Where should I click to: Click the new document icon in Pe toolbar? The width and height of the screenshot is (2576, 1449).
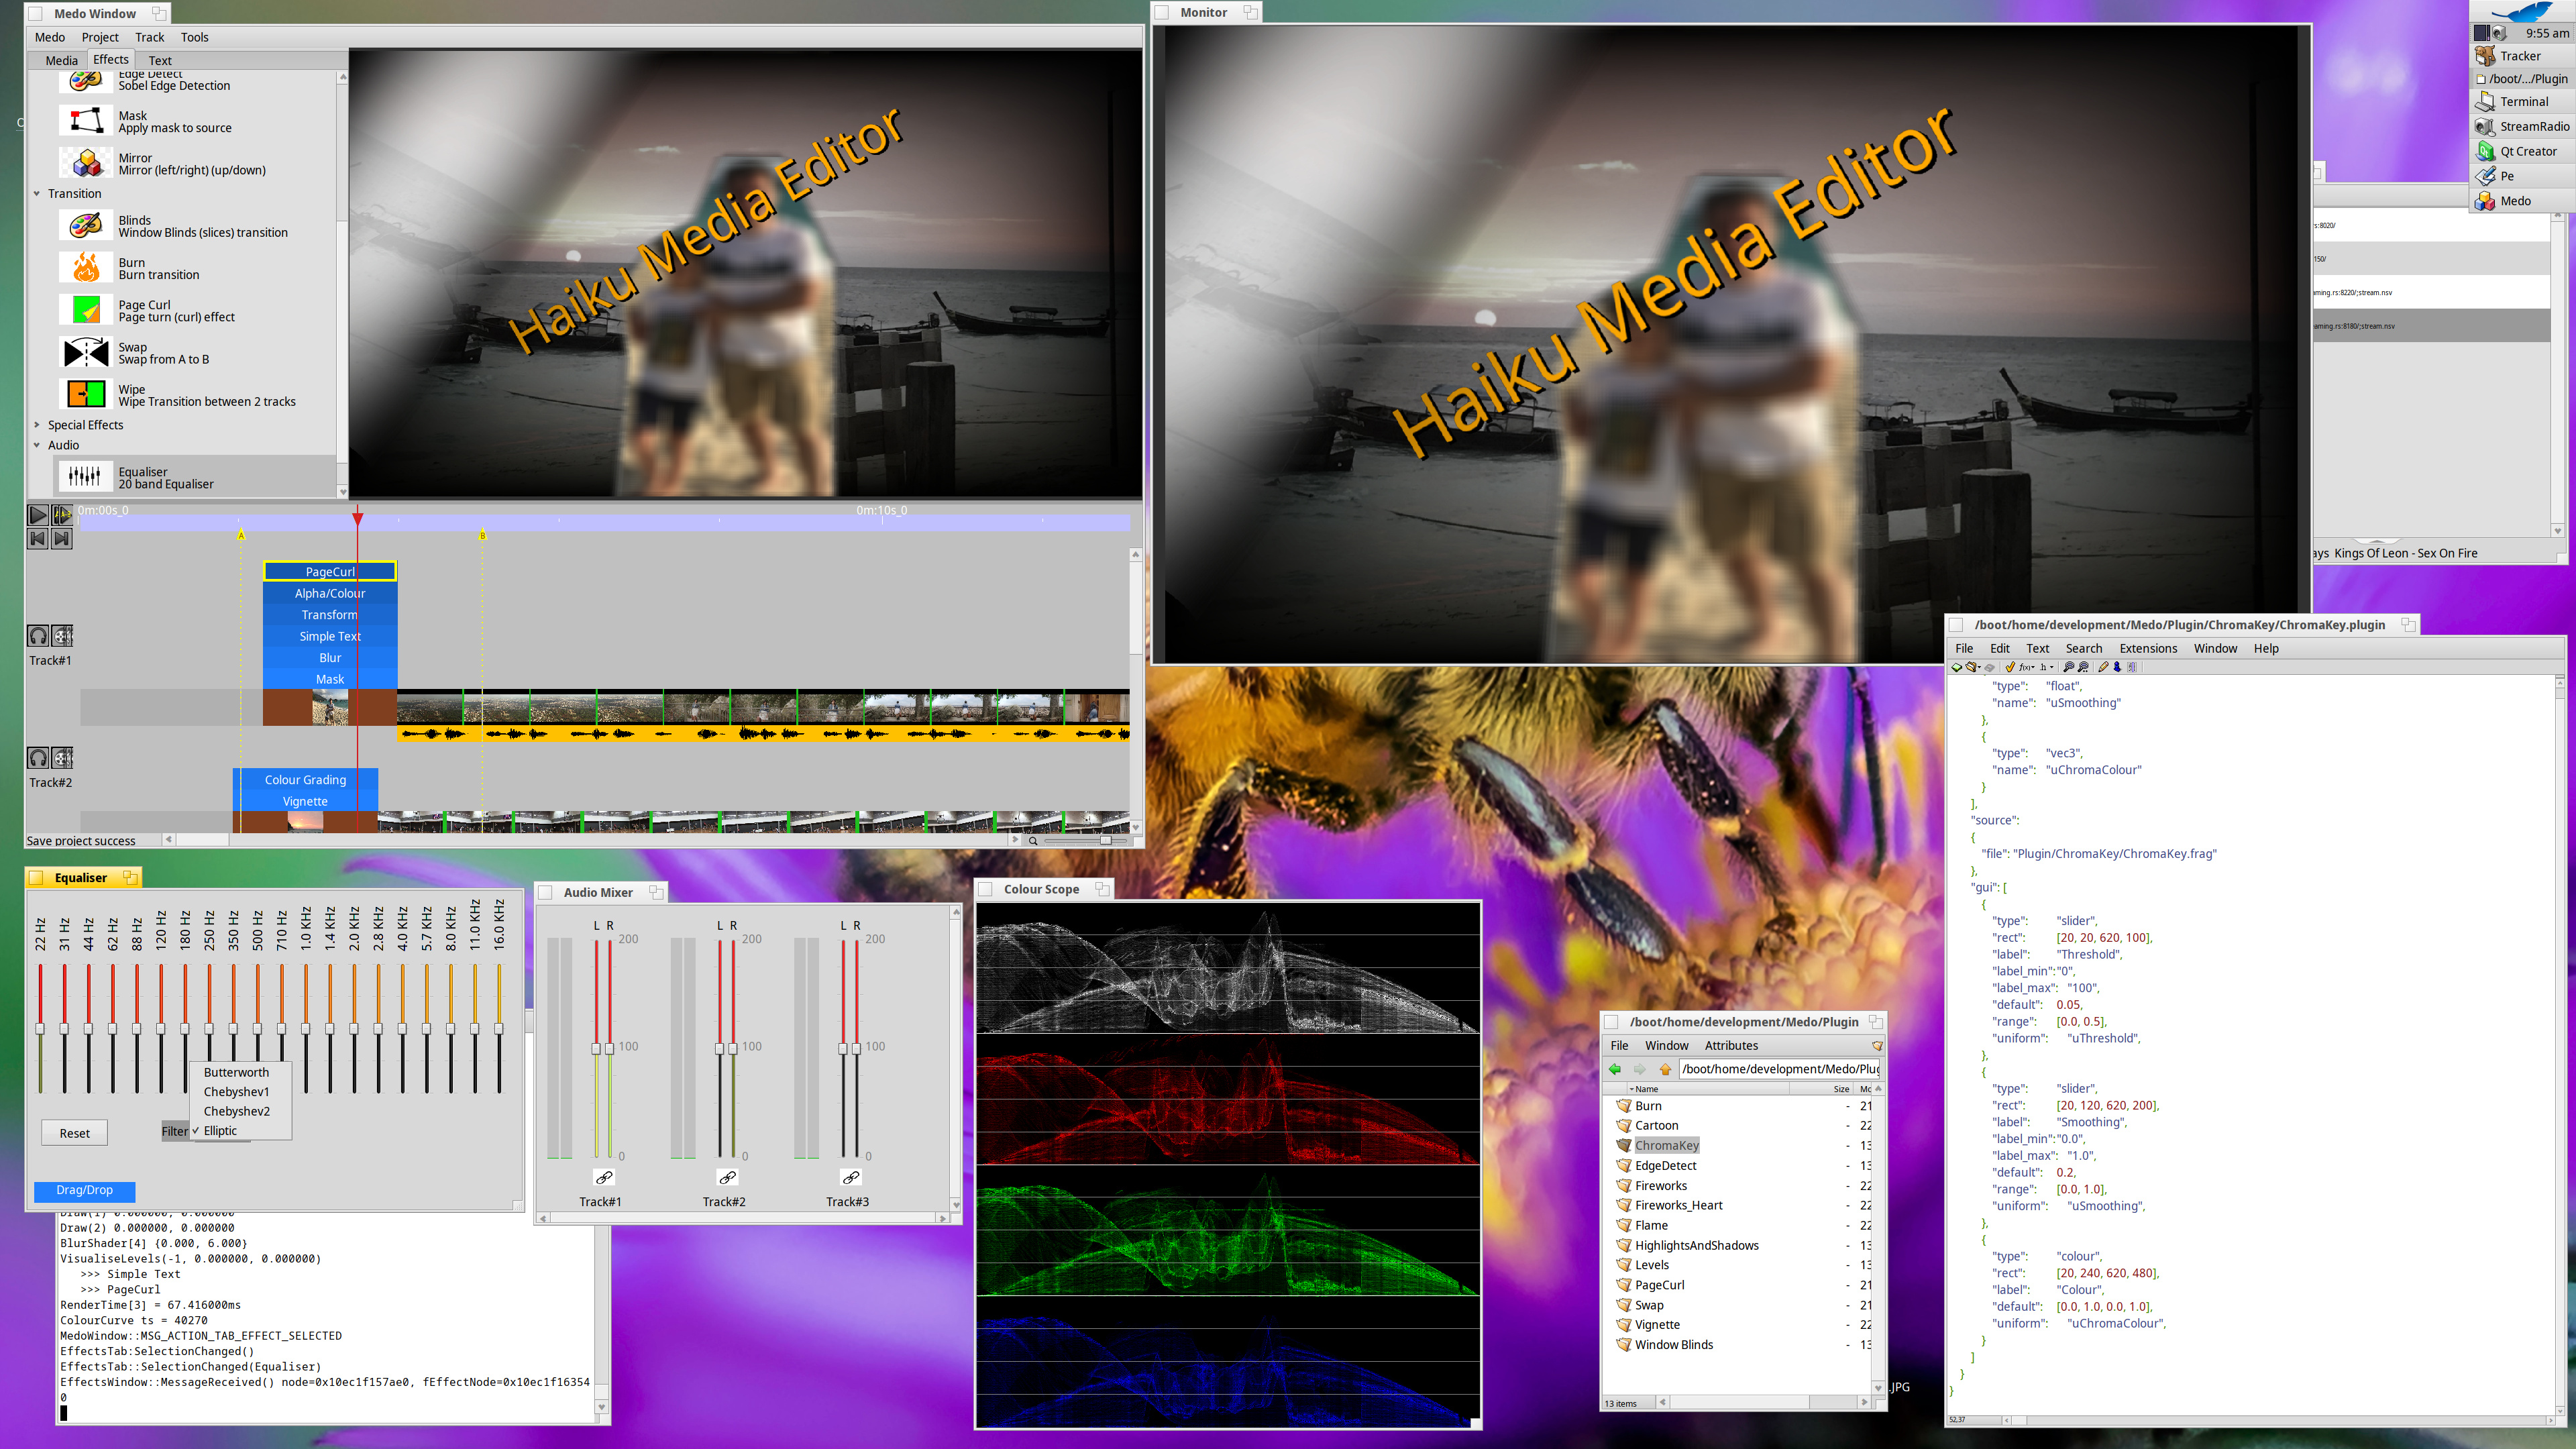click(x=1957, y=667)
